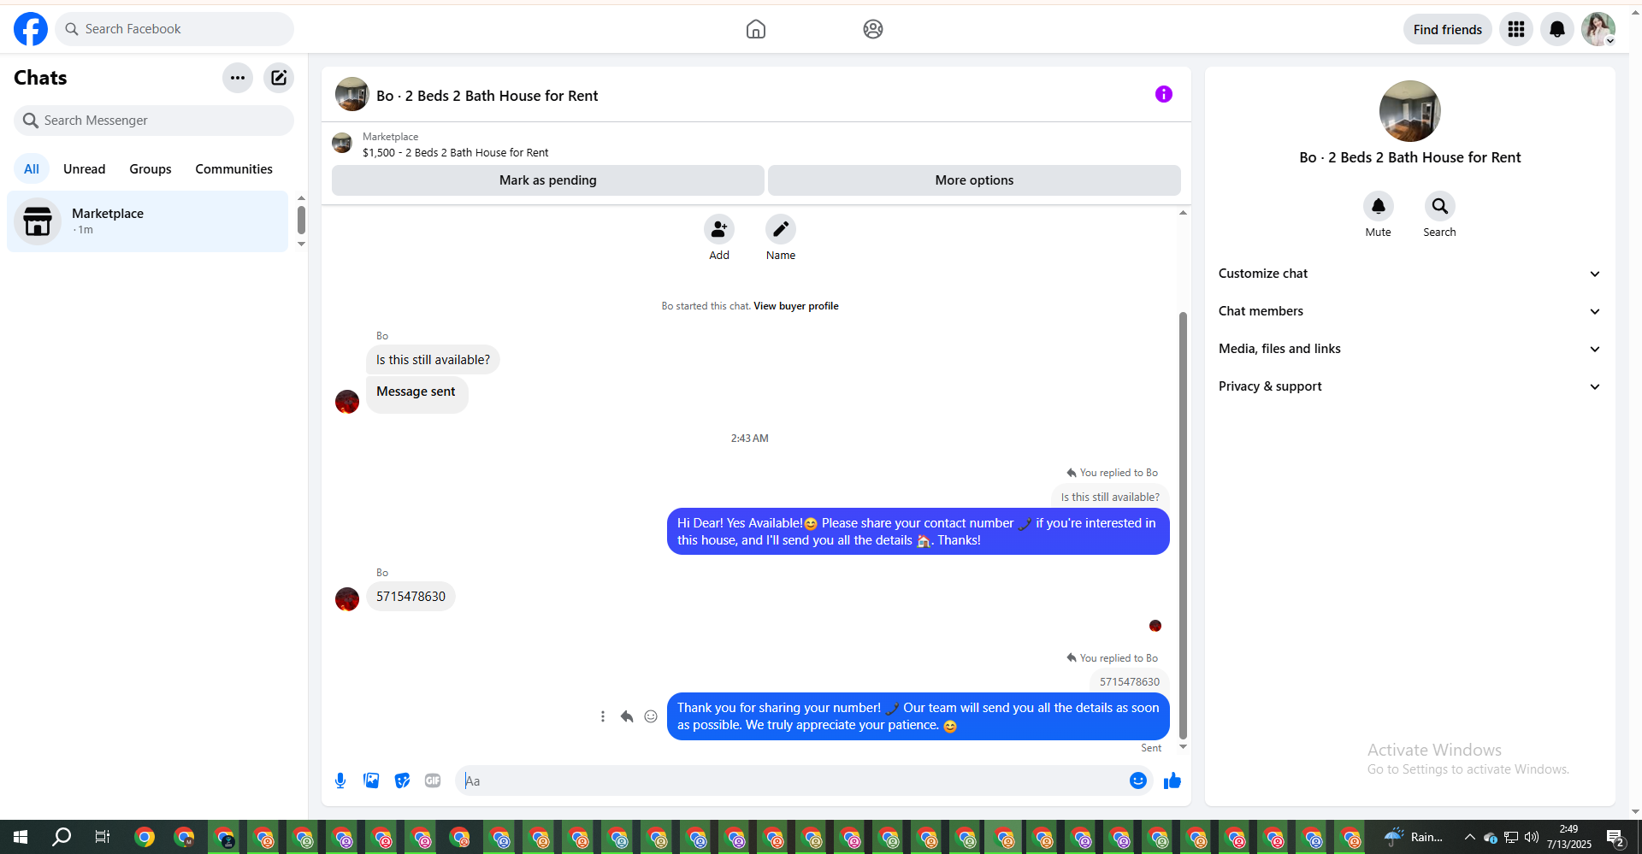Open the $1,500 listing link under Marketplace
This screenshot has width=1642, height=854.
click(455, 153)
